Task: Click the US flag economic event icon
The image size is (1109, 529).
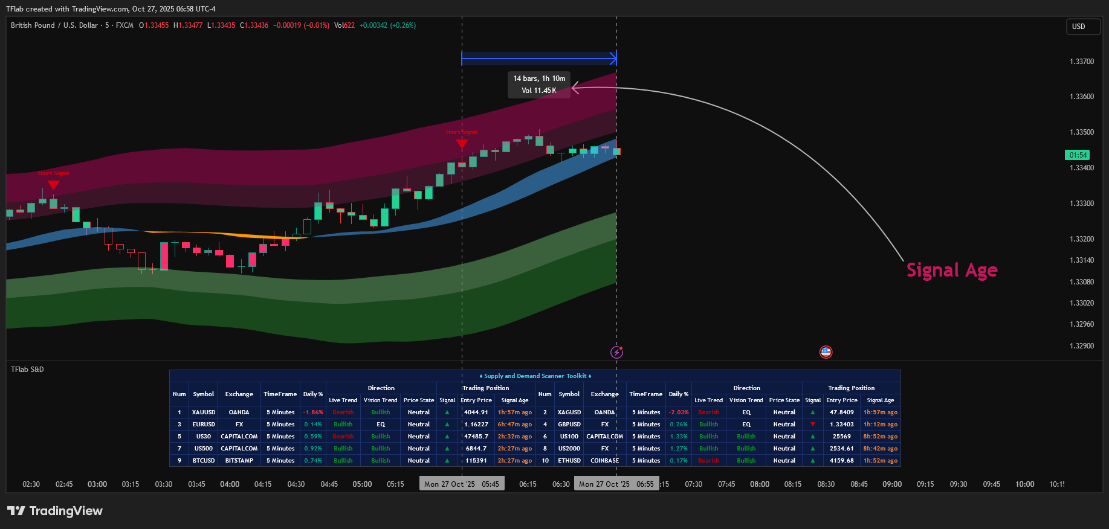Action: (x=826, y=351)
